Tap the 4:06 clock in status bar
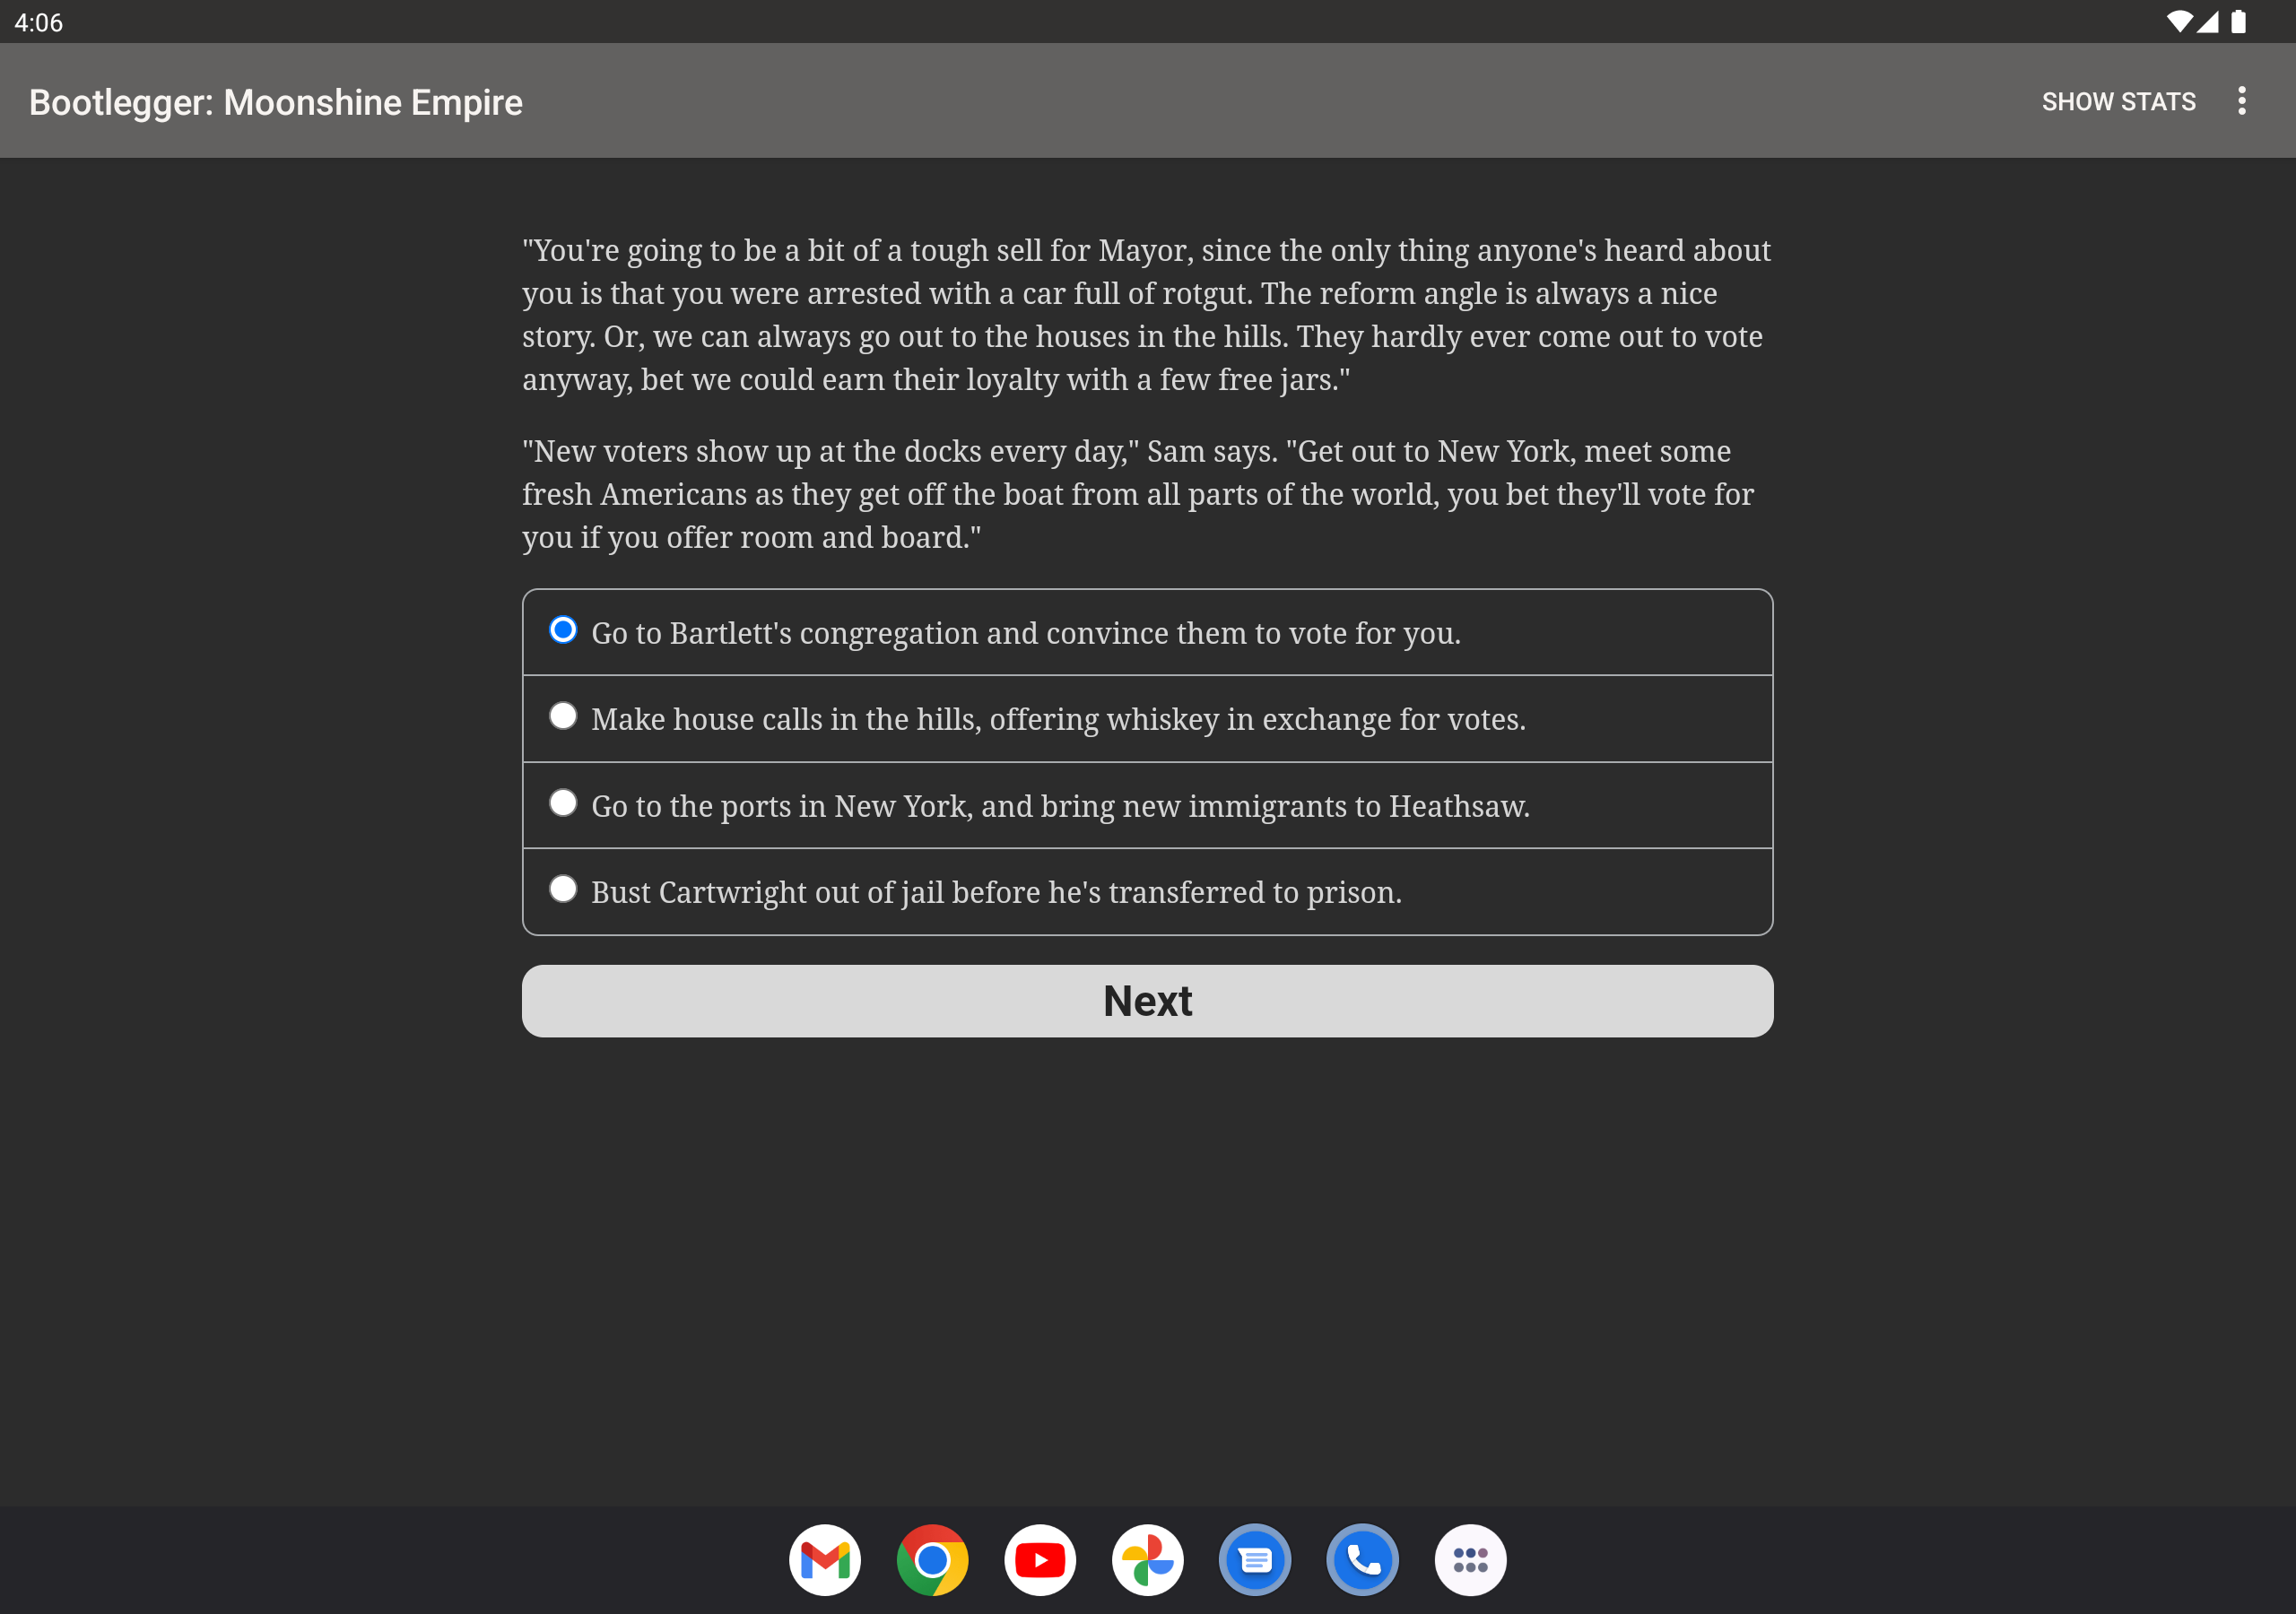This screenshot has height=1614, width=2296. [39, 22]
